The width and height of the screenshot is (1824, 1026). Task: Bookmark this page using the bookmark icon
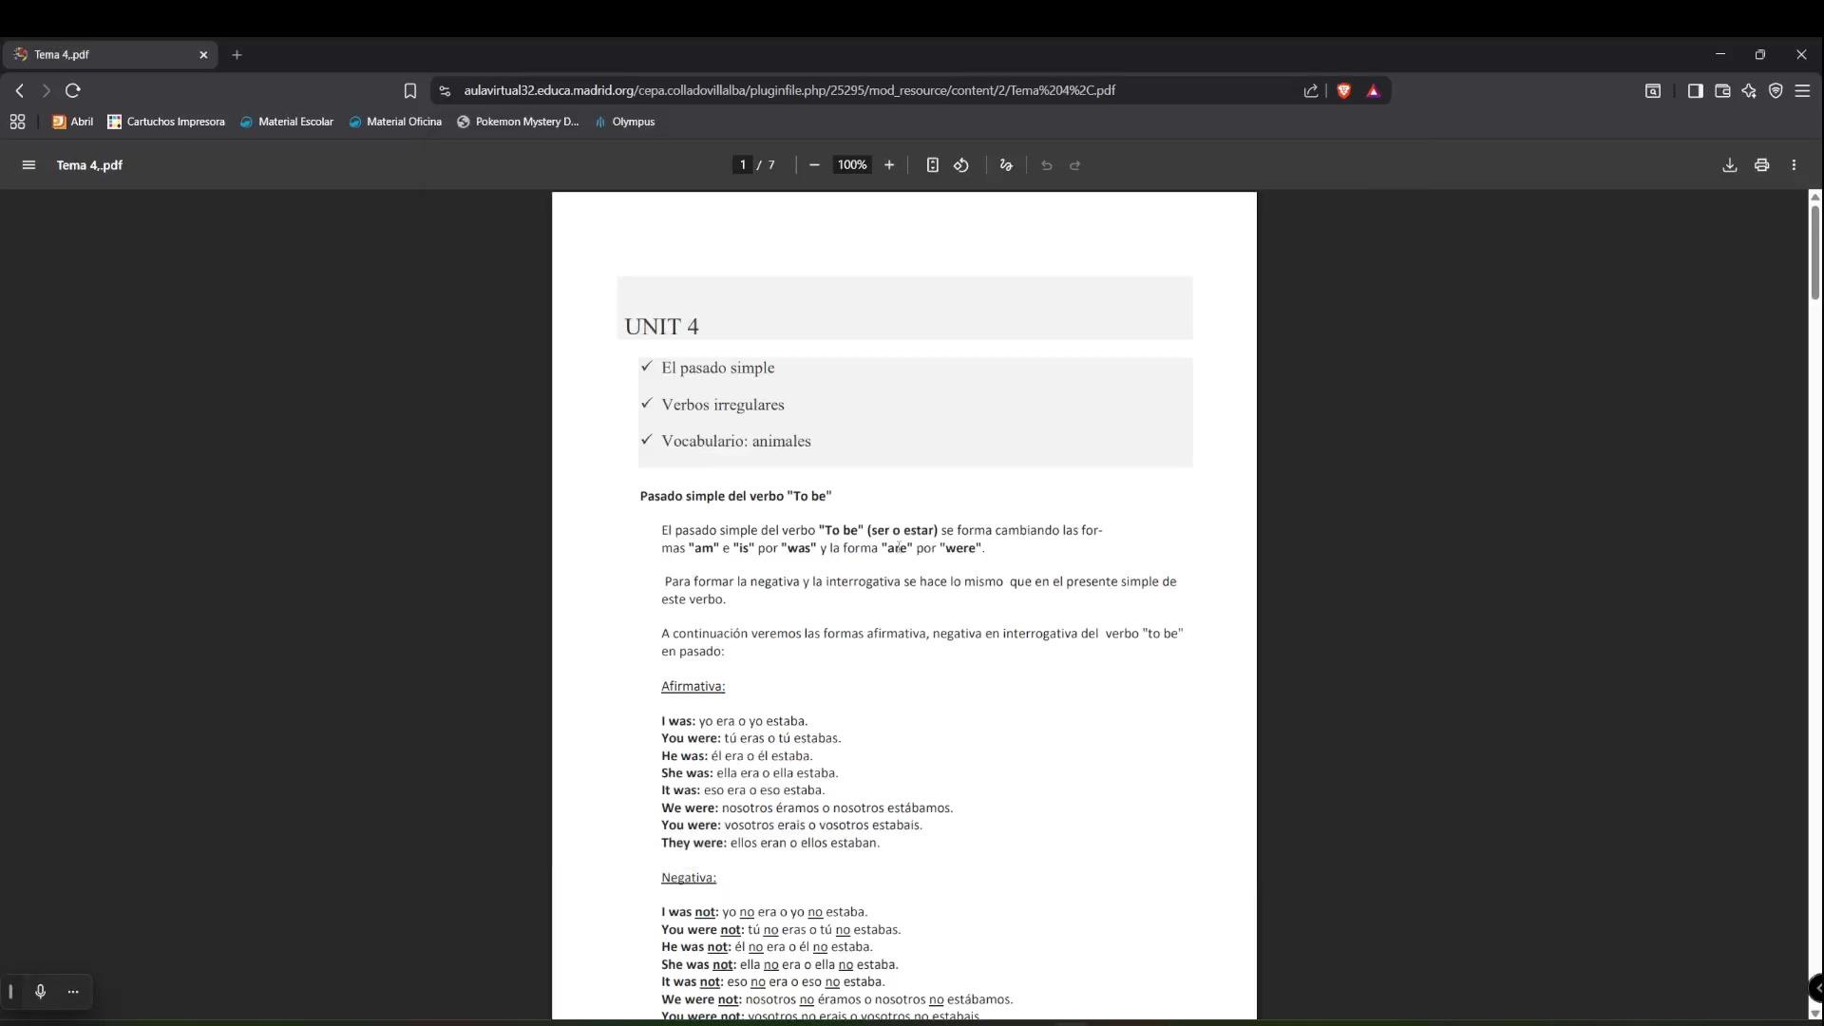click(410, 91)
